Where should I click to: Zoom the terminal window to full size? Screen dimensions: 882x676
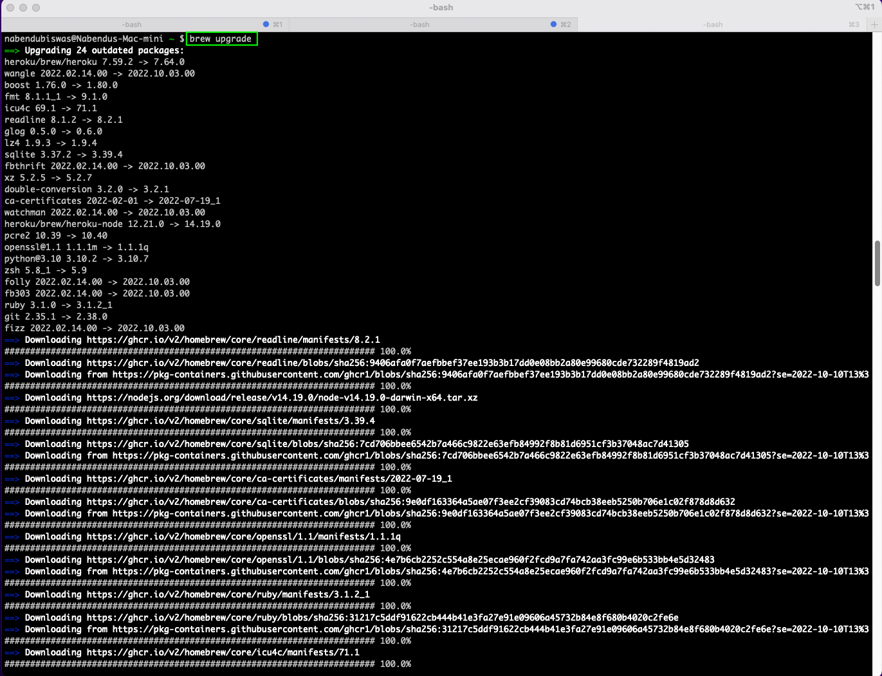coord(36,8)
